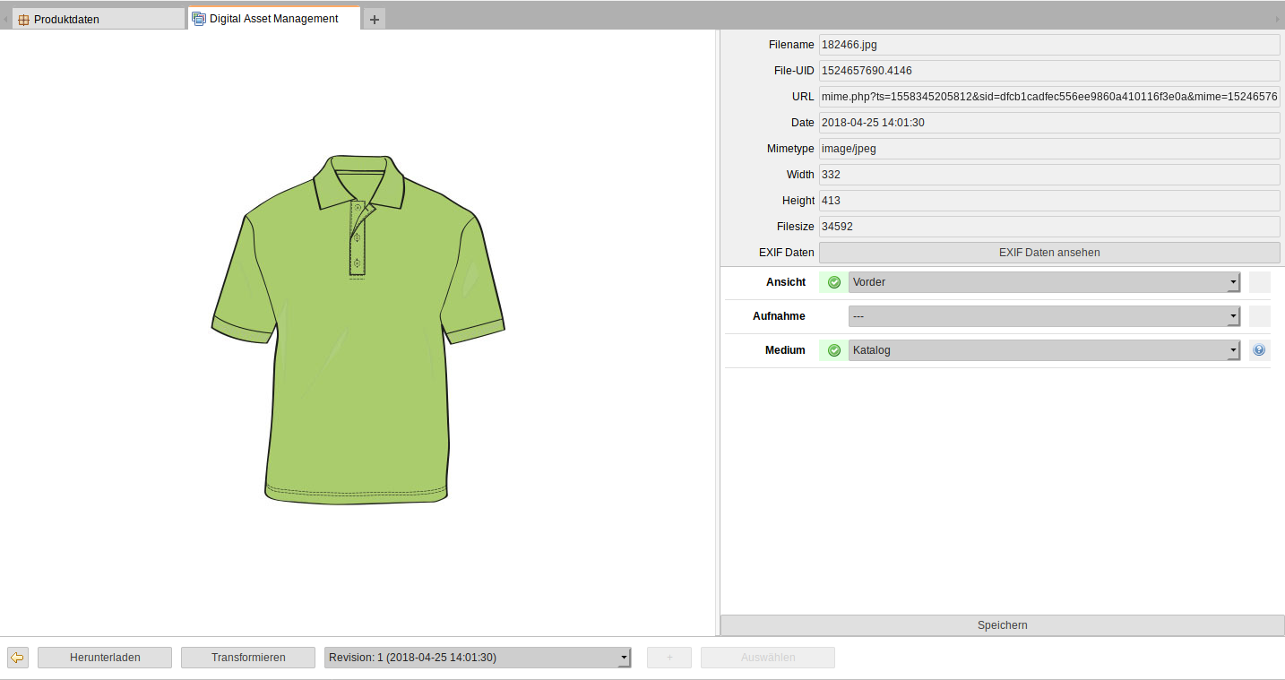
Task: Expand the Medium dropdown showing Katalog
Action: tap(1044, 350)
